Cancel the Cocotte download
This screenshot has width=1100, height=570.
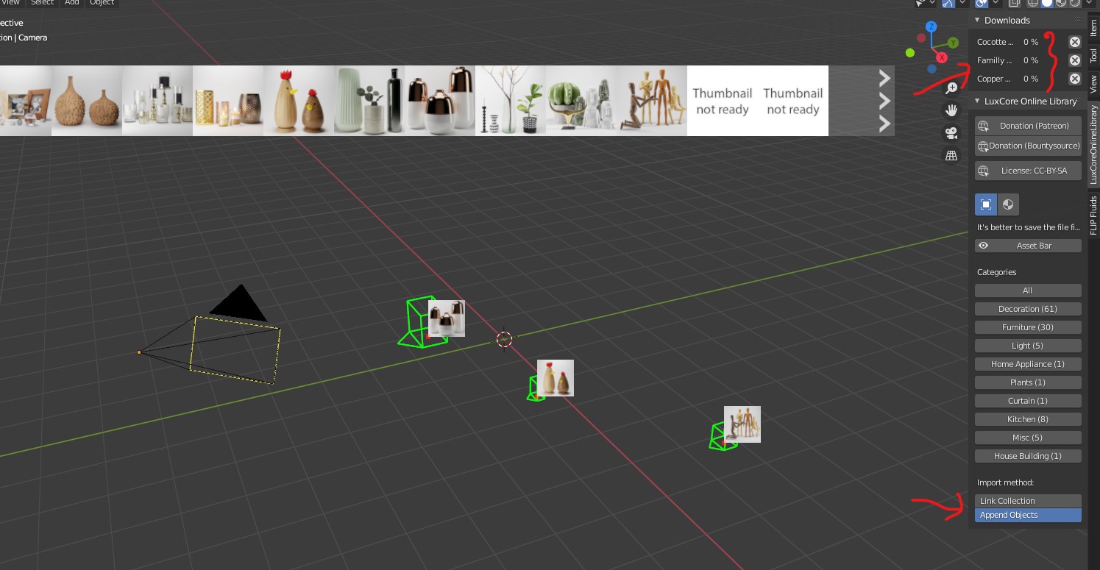tap(1075, 42)
